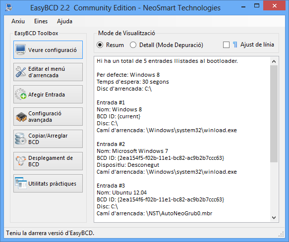Click 'Nom: Microsoft Windows 7' line

[132, 151]
